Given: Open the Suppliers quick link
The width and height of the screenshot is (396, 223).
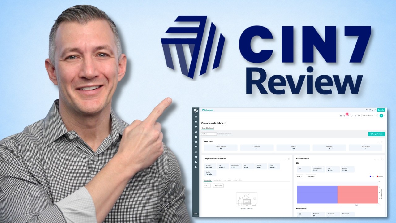Looking at the screenshot, I should click(257, 147).
